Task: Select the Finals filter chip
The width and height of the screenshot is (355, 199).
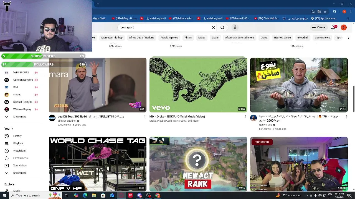Action: (x=188, y=38)
